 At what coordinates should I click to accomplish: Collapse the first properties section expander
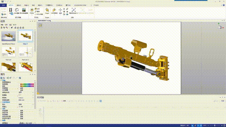pos(1,80)
